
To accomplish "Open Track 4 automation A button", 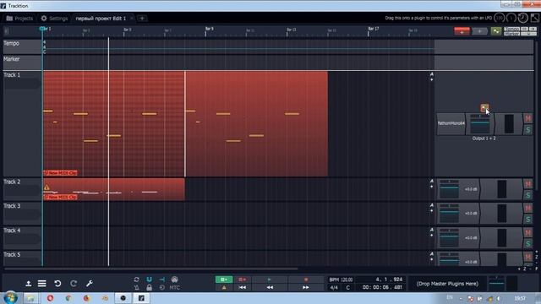I will click(431, 230).
